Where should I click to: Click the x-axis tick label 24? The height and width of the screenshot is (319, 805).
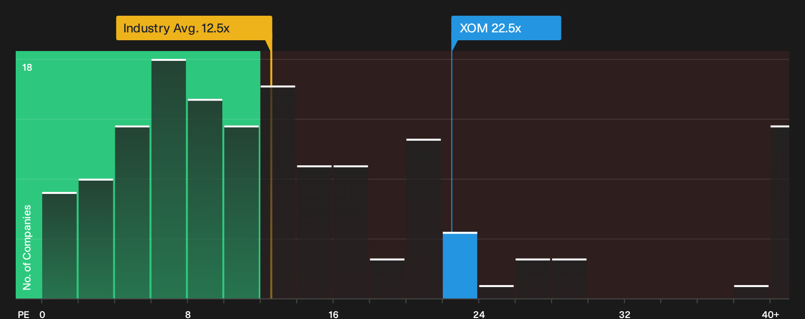pyautogui.click(x=479, y=314)
